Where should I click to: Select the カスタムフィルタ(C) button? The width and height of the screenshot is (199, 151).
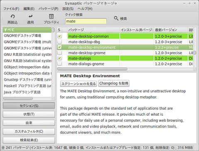point(29,132)
